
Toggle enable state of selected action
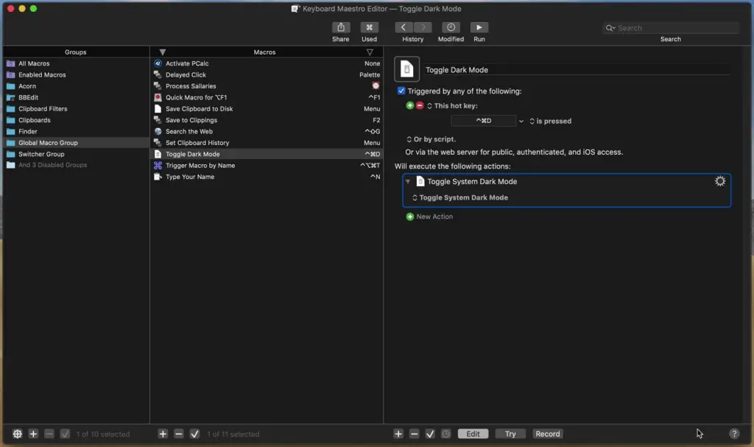point(430,434)
